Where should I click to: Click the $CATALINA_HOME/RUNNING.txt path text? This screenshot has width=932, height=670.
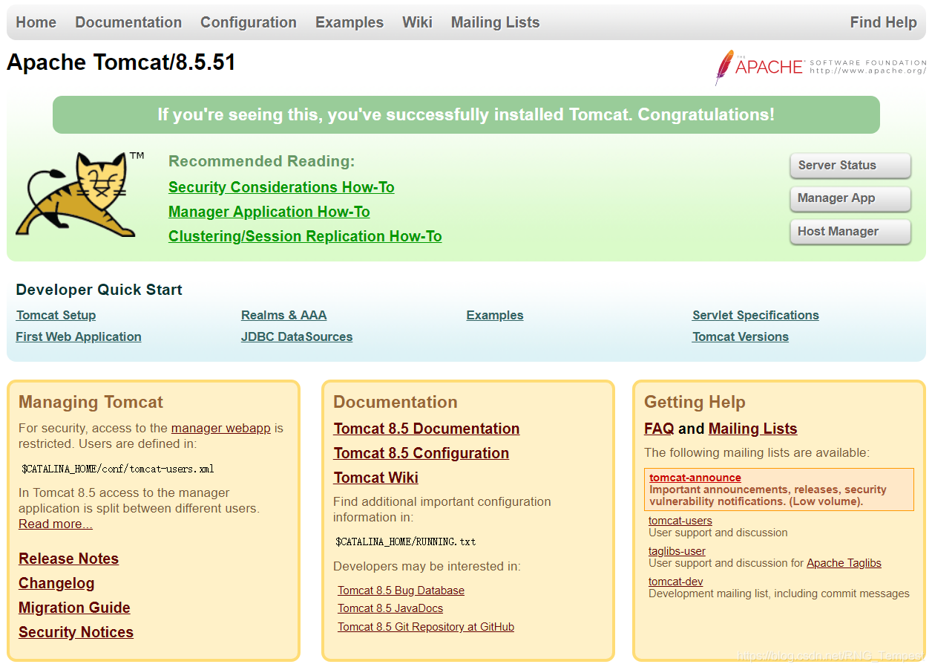pos(405,541)
